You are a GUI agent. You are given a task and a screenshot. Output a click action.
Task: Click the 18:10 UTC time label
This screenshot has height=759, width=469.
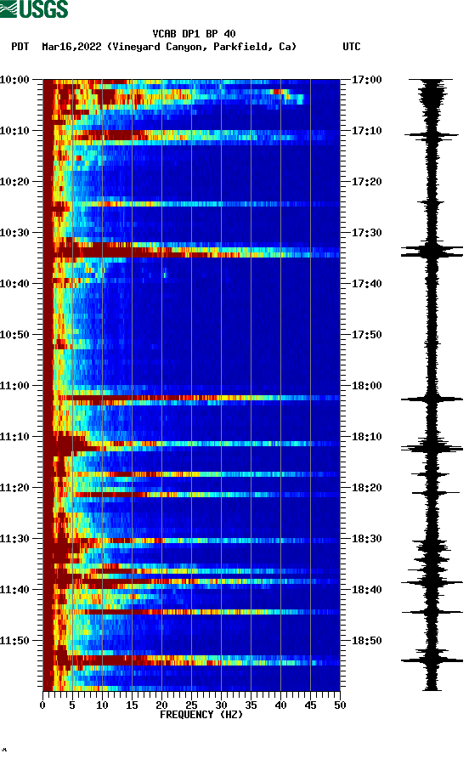366,437
